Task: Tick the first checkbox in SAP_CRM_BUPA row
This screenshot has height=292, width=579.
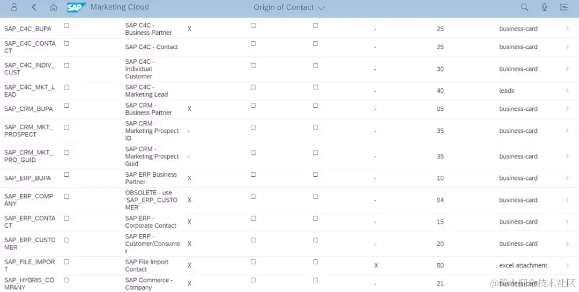Action: (x=66, y=106)
